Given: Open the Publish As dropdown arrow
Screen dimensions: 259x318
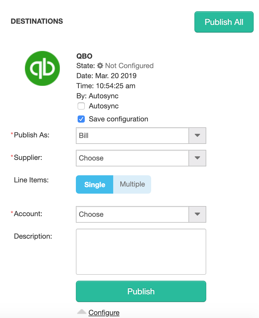Looking at the screenshot, I should pyautogui.click(x=197, y=136).
